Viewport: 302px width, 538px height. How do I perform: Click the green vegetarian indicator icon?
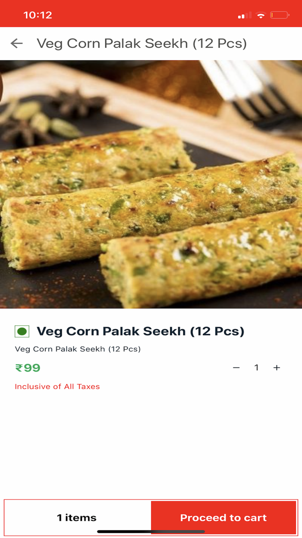click(x=22, y=332)
